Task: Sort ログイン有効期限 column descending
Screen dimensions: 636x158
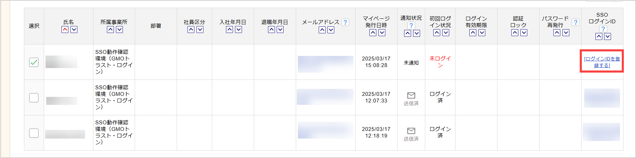Action: point(482,33)
